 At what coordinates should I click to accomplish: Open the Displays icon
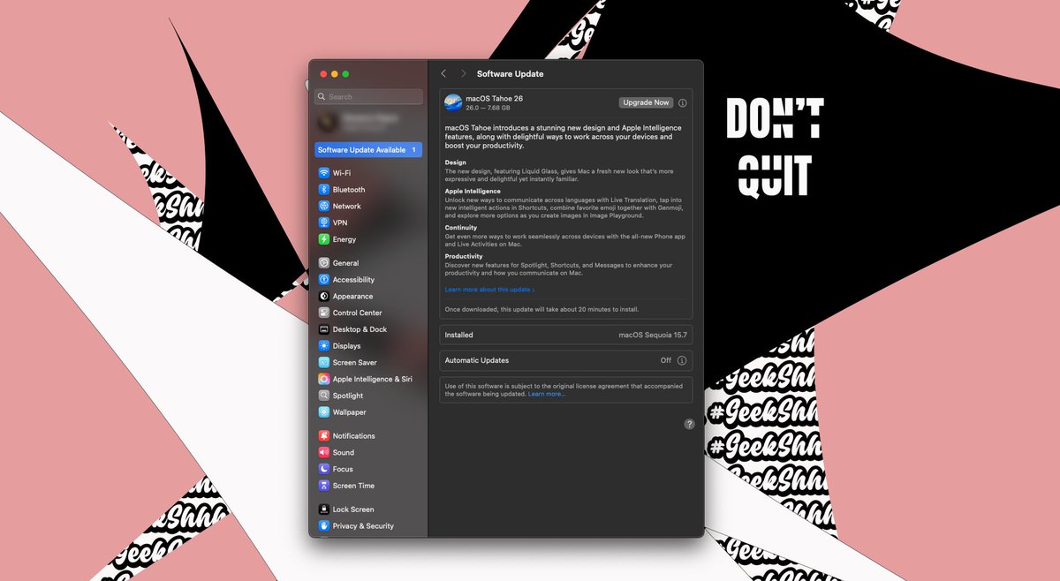(x=324, y=346)
